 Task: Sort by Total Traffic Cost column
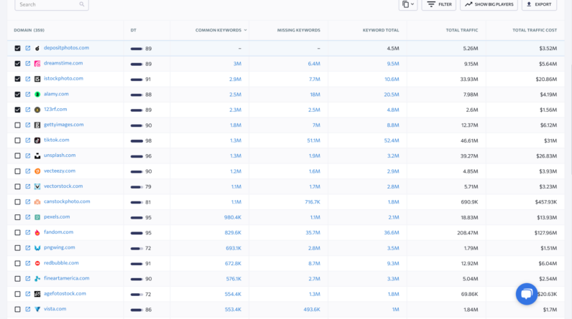tap(535, 30)
